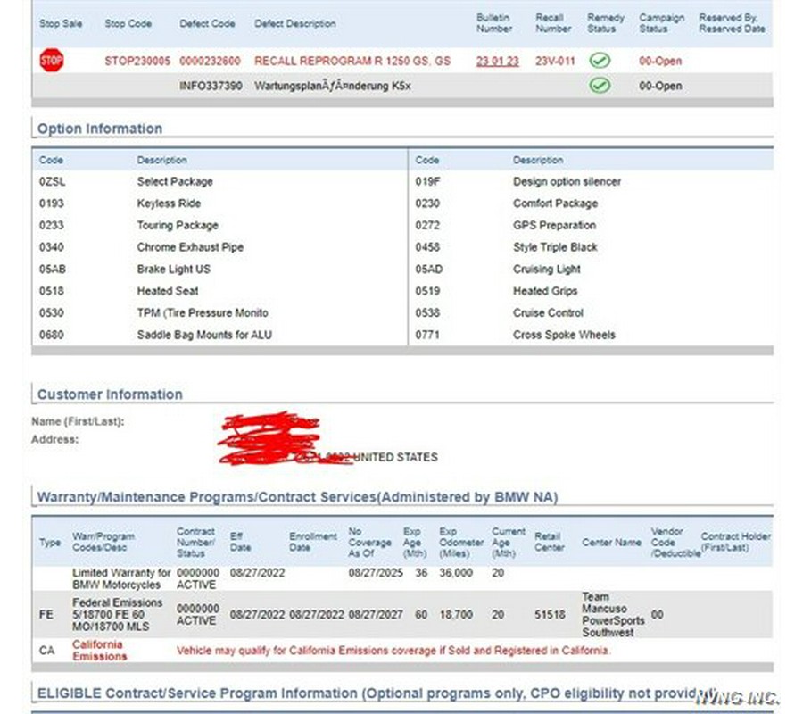Select option code 019F
This screenshot has width=803, height=714.
pyautogui.click(x=427, y=181)
